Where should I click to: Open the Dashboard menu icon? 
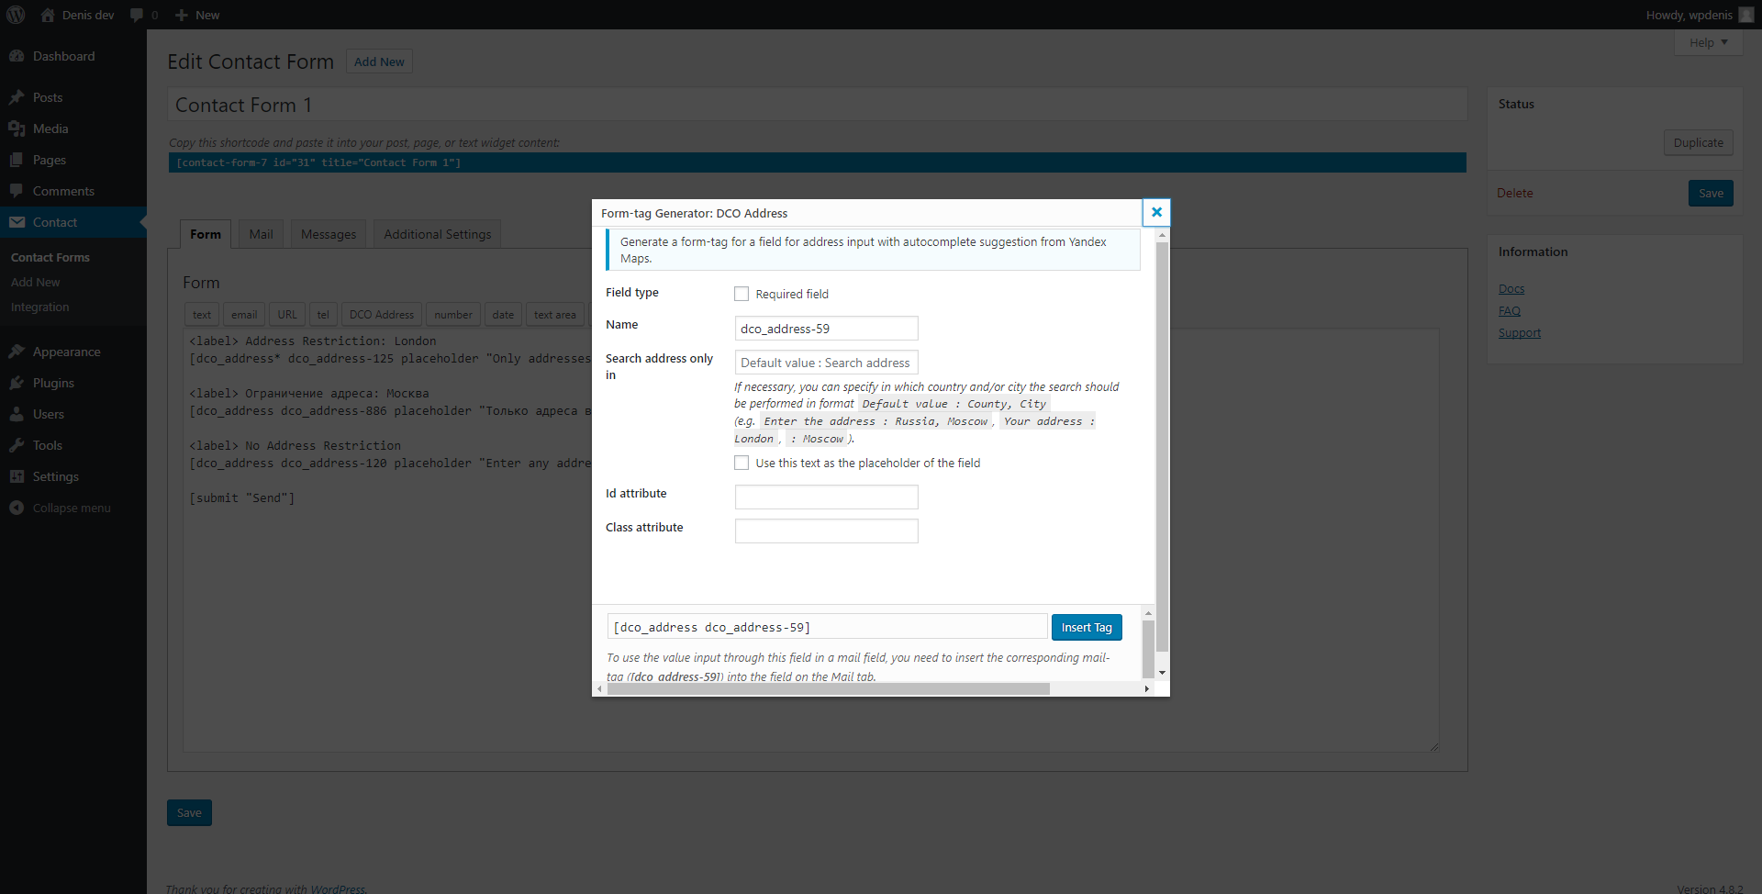tap(17, 56)
